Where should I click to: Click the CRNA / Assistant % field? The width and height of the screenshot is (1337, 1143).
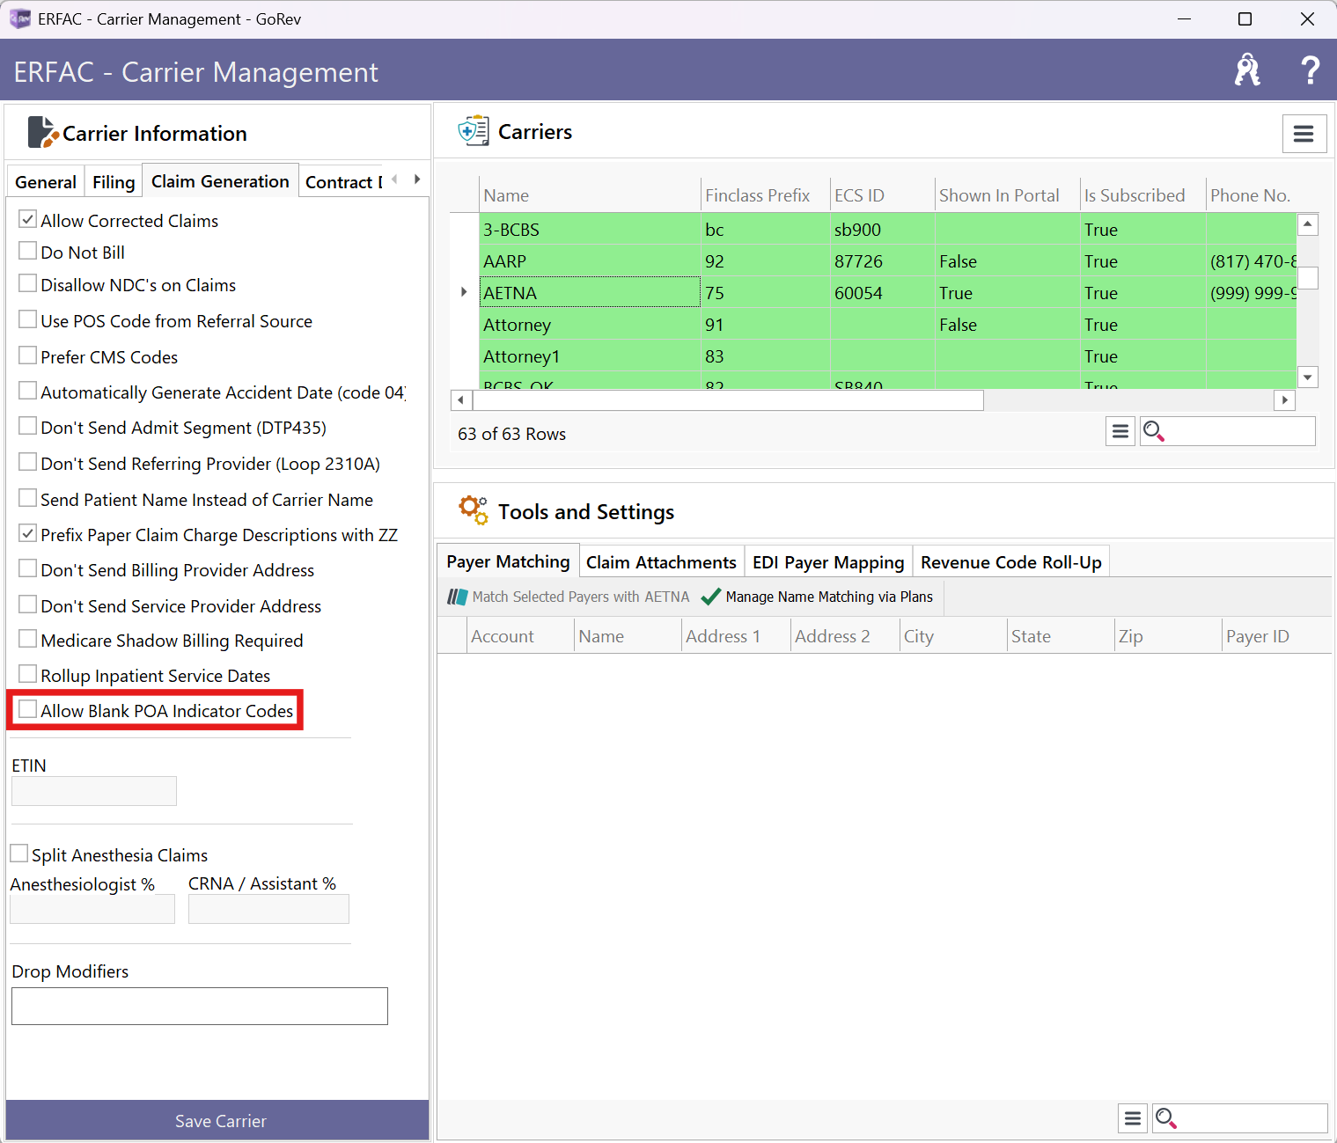tap(268, 909)
